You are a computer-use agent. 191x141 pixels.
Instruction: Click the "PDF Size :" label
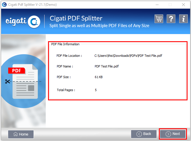[64, 77]
